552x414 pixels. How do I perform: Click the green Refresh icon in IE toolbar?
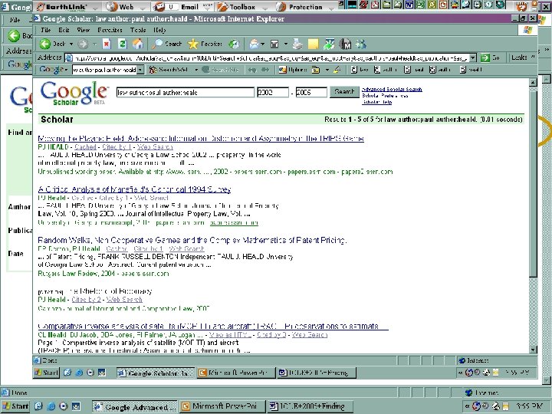pos(122,44)
